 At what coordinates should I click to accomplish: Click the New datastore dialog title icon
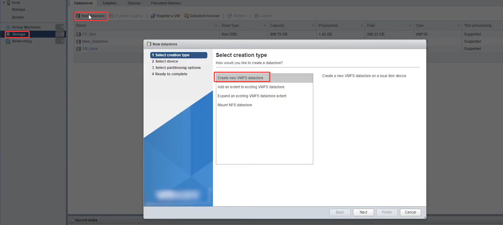click(149, 44)
